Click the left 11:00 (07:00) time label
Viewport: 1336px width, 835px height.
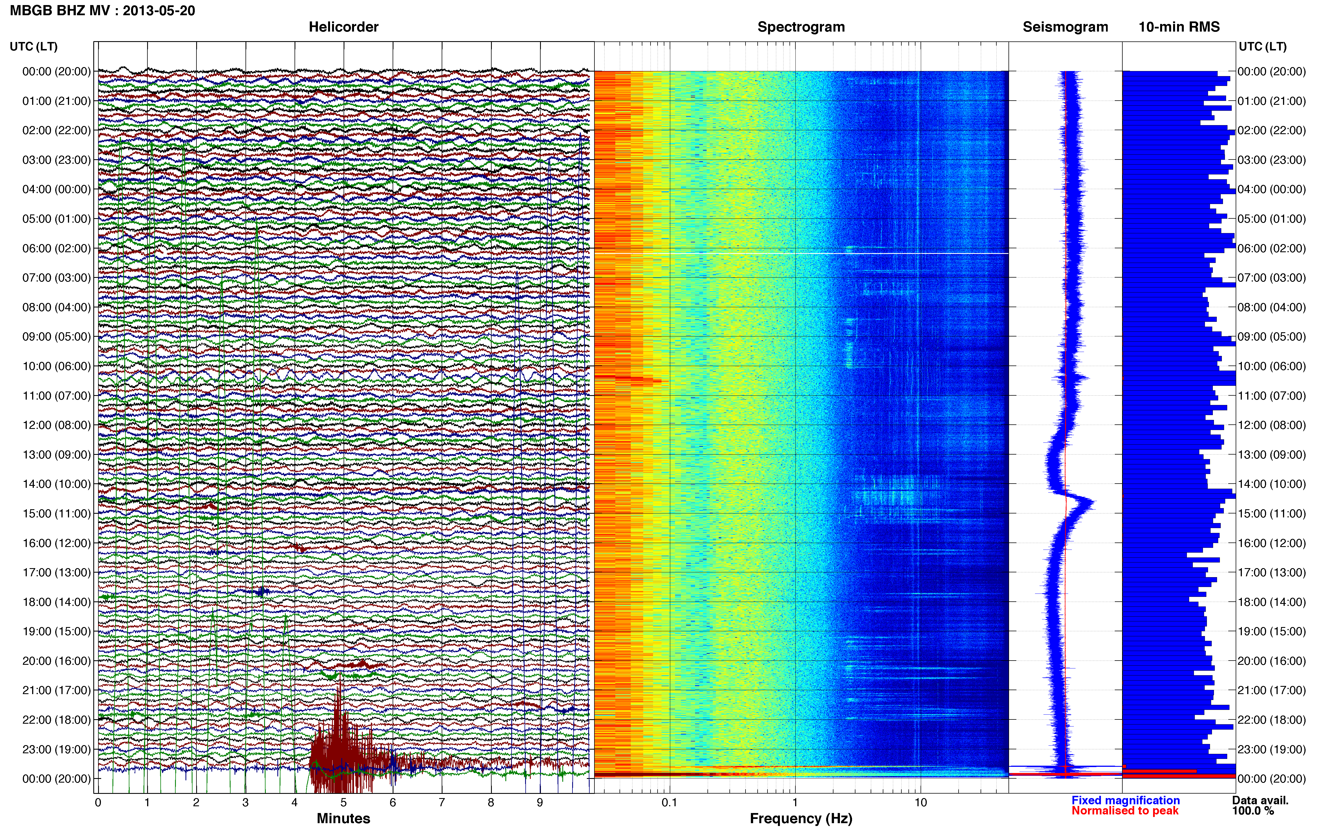click(x=56, y=396)
